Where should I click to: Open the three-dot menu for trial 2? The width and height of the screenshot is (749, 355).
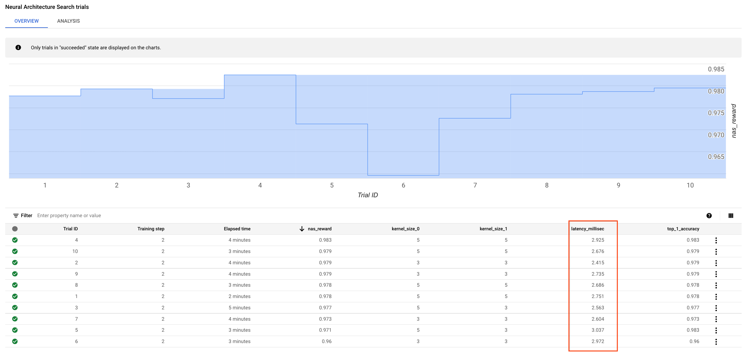pyautogui.click(x=716, y=263)
